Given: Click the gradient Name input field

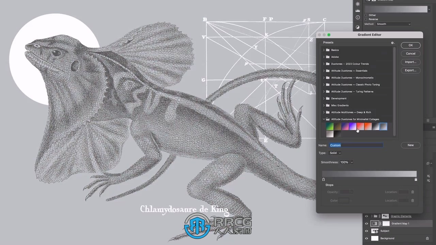Looking at the screenshot, I should (356, 145).
